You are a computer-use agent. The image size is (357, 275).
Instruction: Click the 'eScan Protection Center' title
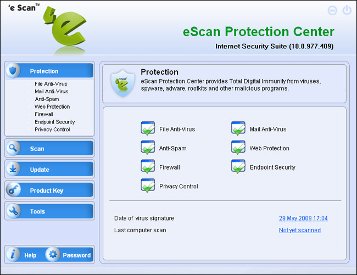(x=259, y=31)
